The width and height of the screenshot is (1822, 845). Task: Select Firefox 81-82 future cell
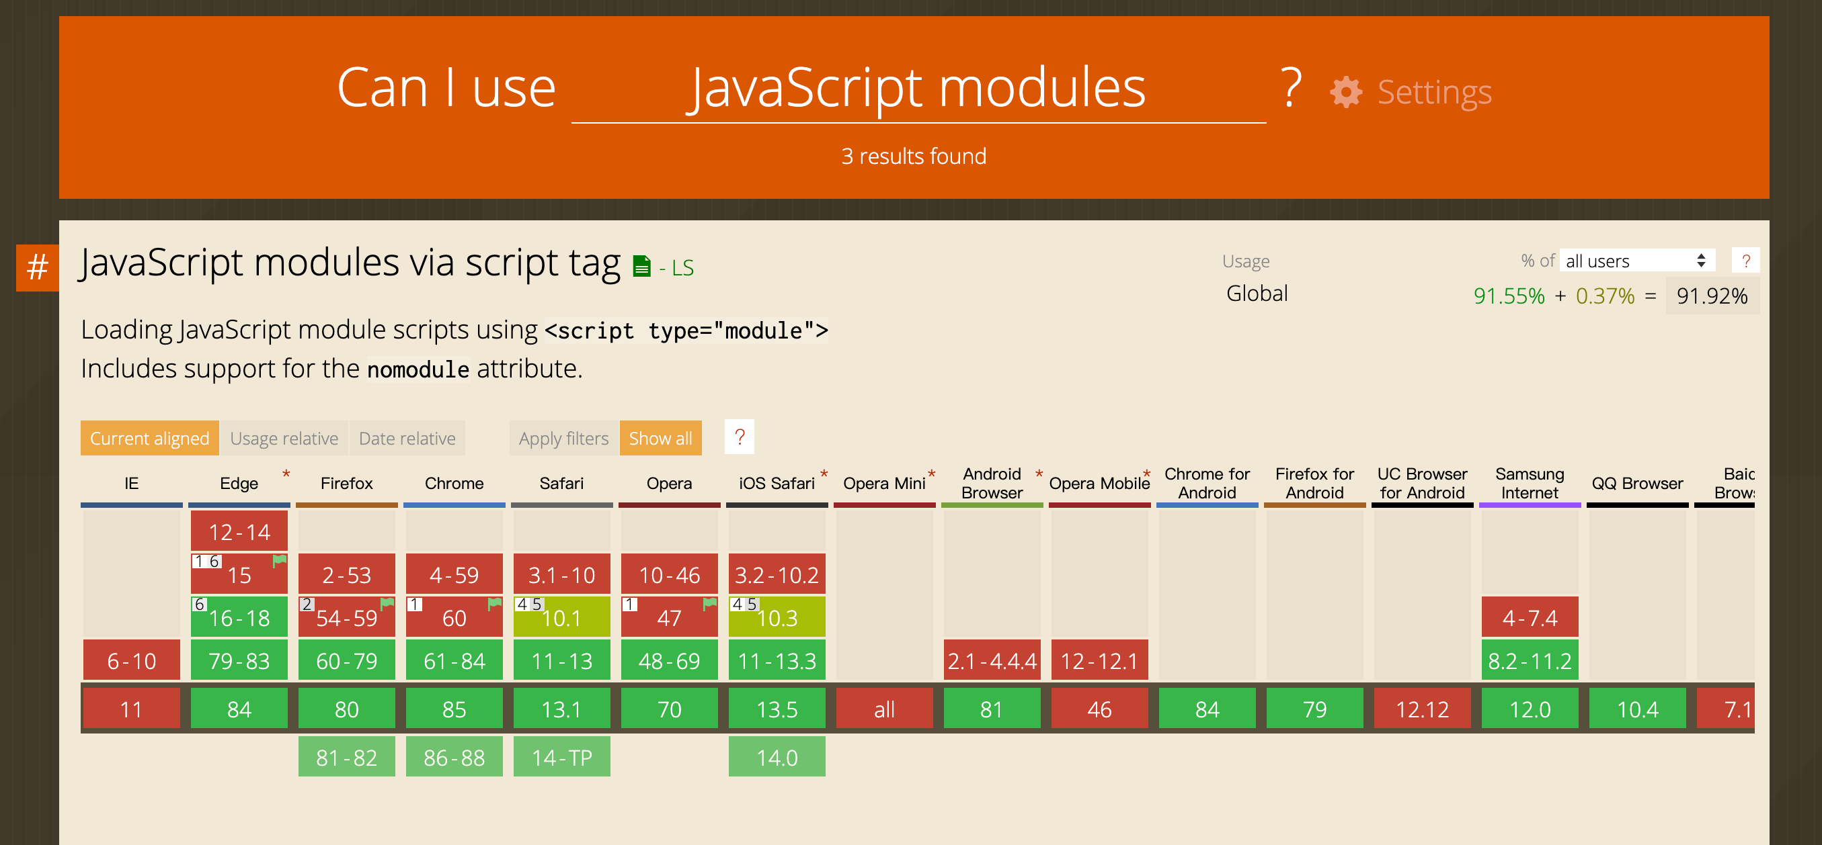(x=346, y=757)
